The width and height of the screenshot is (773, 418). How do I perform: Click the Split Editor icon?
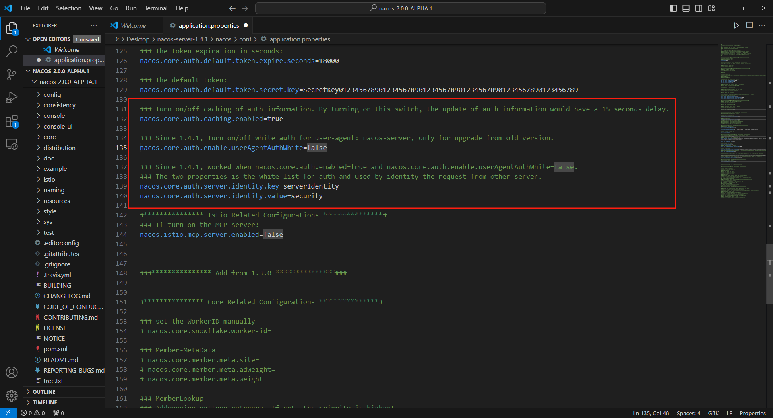coord(749,25)
